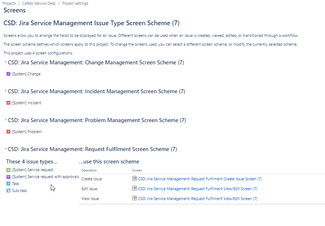Click [System] Problem label

(x=27, y=132)
